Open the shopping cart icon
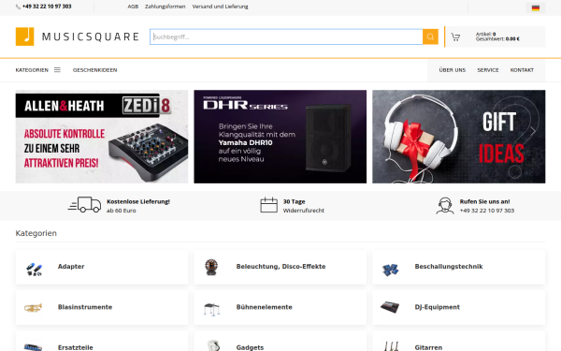Screen dimensions: 561x351 click(x=455, y=37)
